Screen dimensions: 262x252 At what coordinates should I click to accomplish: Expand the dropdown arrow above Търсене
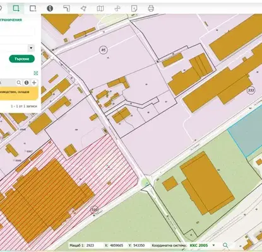click(31, 48)
